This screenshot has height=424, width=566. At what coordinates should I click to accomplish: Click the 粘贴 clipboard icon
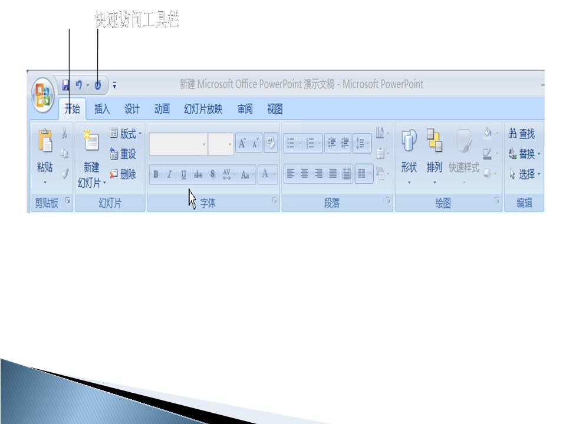pos(45,140)
